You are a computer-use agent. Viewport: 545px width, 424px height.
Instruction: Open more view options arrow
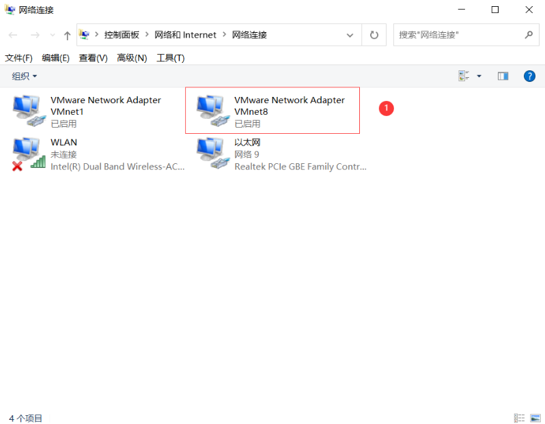479,76
